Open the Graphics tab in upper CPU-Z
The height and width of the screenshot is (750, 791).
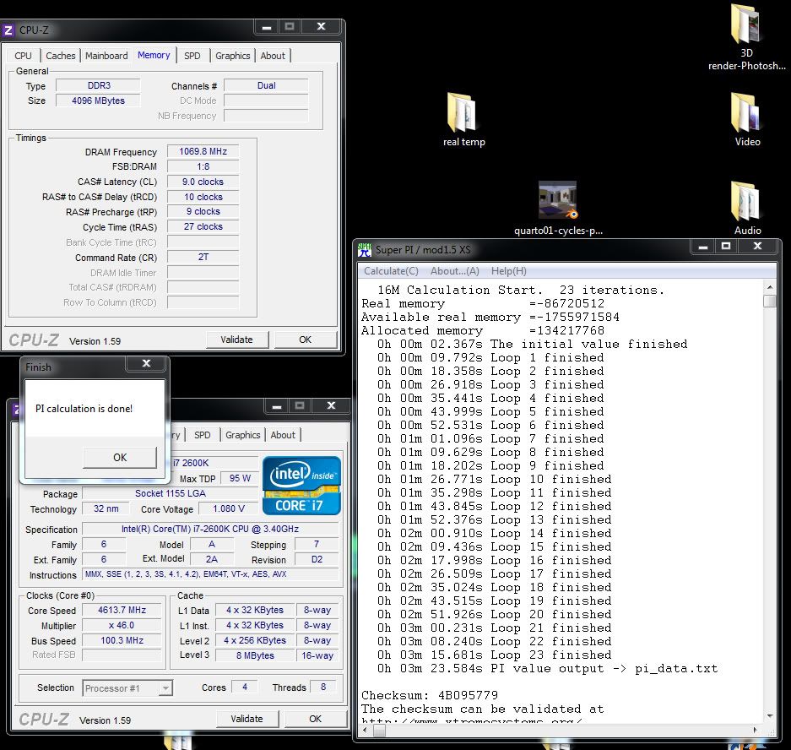coord(233,56)
